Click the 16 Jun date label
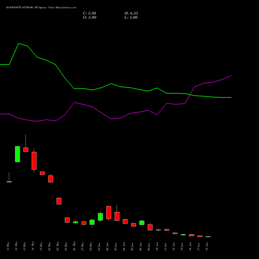 pos(191,247)
